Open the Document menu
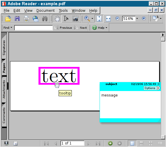This screenshot has width=166, height=147. point(46,10)
